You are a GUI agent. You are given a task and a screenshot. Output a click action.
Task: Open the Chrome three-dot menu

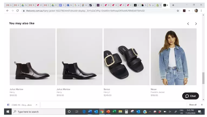point(201,11)
